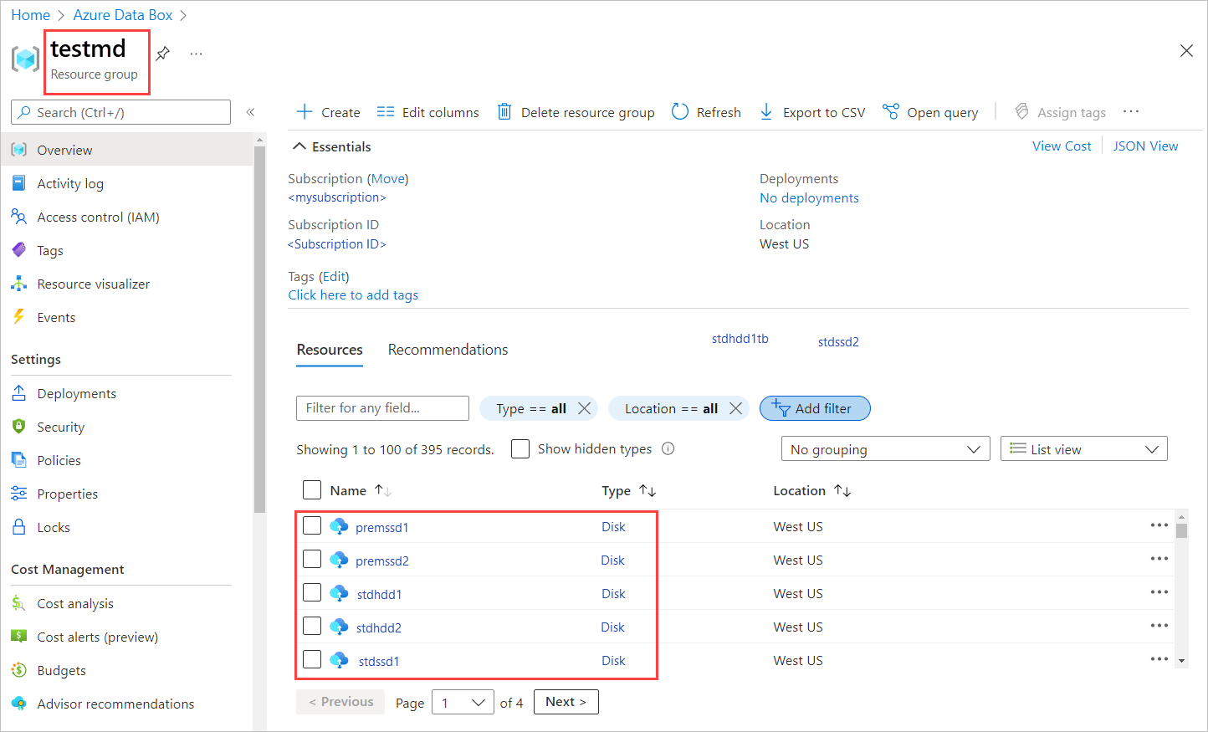
Task: Click the Filter for any field box
Action: [382, 408]
